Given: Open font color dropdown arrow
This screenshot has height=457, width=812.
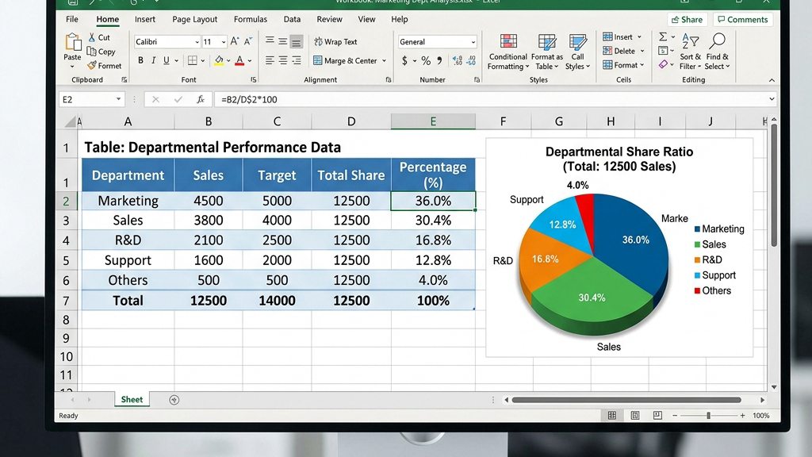Looking at the screenshot, I should coord(250,61).
